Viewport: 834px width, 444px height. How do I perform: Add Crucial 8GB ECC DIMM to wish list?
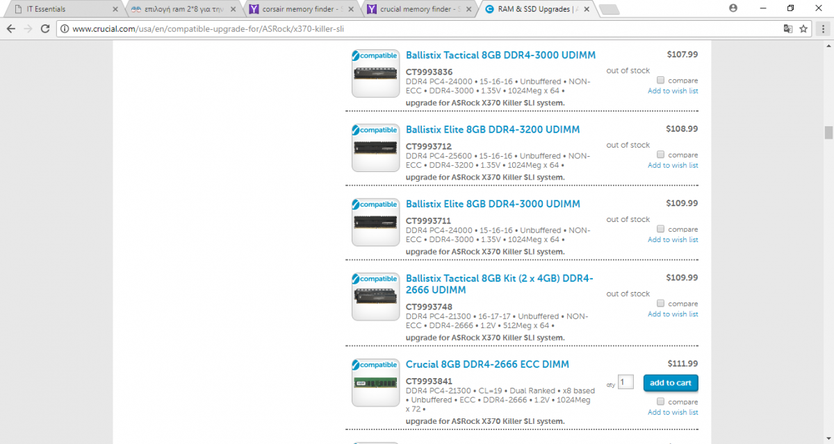[673, 412]
